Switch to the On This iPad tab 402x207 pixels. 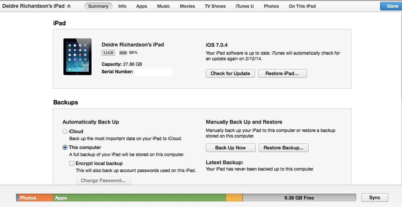coord(302,6)
